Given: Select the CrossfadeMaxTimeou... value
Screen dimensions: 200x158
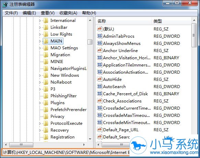Looking at the screenshot, I should [x=126, y=116].
